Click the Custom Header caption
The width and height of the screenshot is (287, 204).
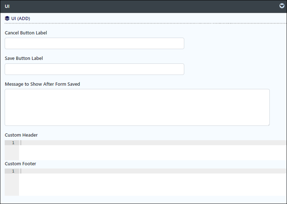(21, 135)
